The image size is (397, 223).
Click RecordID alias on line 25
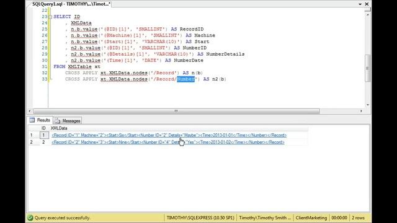[x=192, y=29]
